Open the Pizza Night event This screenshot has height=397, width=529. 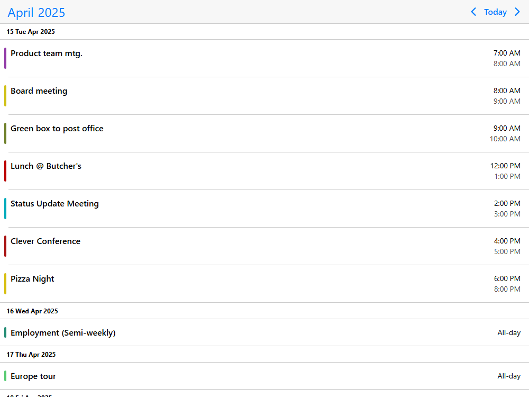coord(264,284)
